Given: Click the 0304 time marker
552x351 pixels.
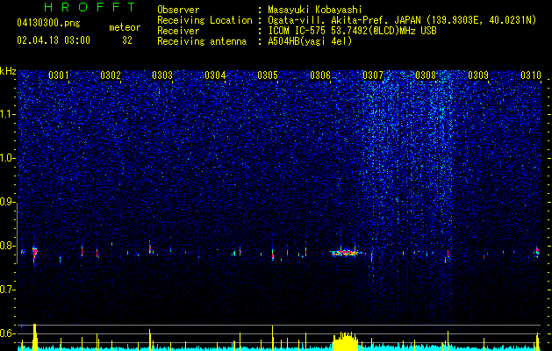Looking at the screenshot, I should pyautogui.click(x=215, y=75).
